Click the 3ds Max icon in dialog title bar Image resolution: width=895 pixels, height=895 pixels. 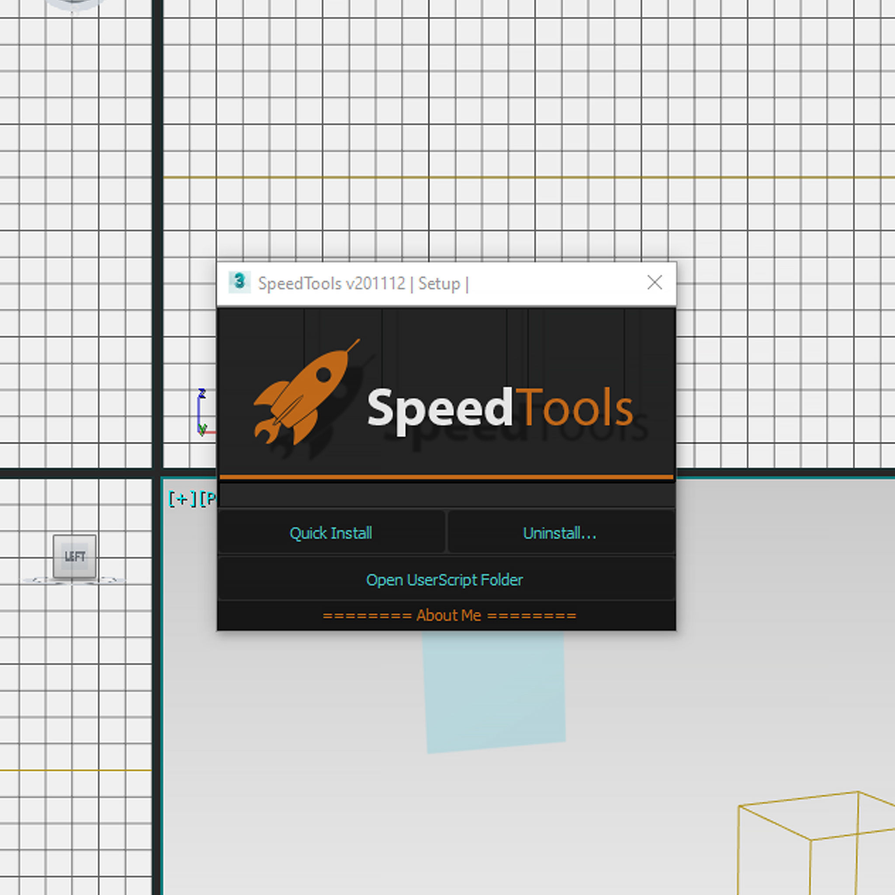tap(239, 282)
